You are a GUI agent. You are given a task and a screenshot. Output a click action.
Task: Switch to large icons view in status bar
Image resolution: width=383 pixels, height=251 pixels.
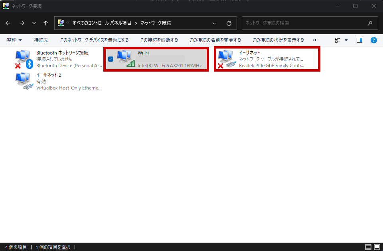[x=377, y=247]
